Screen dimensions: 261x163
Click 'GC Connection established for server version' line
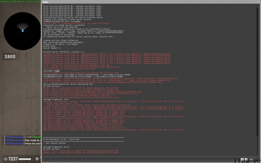79,37
